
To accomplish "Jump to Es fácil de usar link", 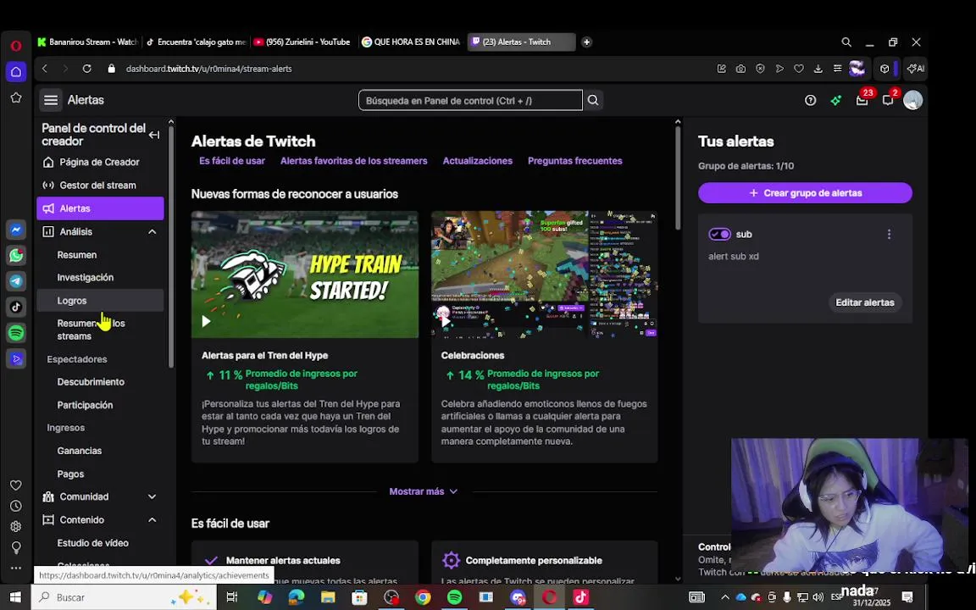I will [x=232, y=161].
